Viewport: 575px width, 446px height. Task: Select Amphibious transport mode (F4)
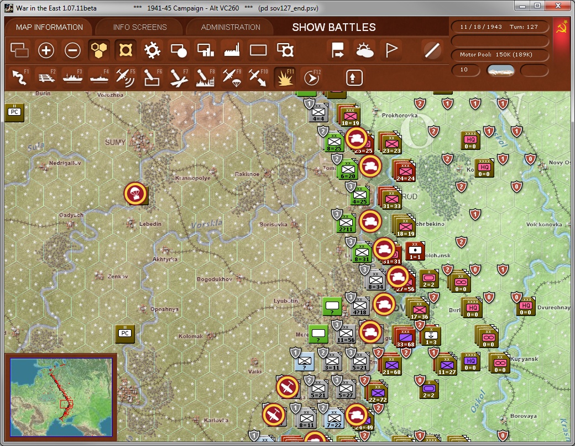[x=99, y=77]
